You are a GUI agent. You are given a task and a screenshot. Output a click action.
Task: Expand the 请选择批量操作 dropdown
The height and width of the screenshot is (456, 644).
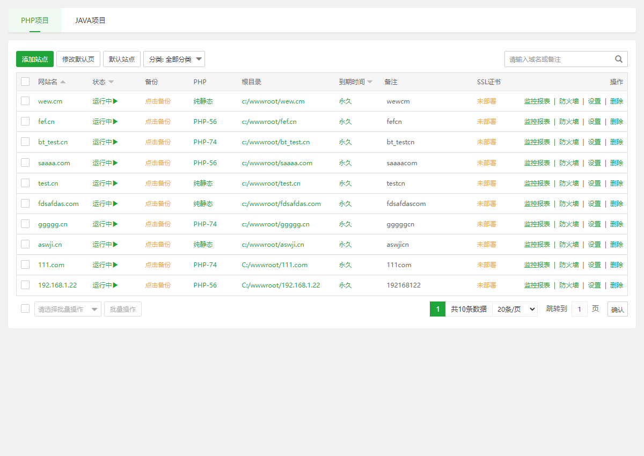(68, 309)
